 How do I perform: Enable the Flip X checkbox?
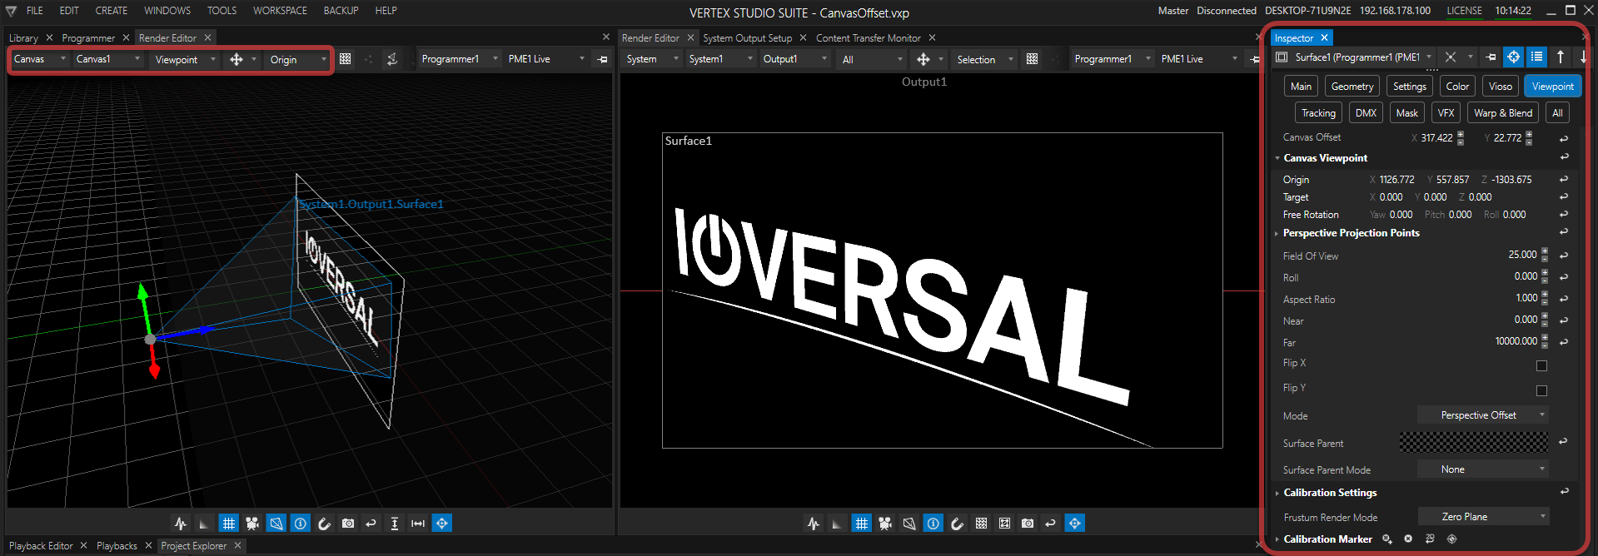pyautogui.click(x=1541, y=365)
